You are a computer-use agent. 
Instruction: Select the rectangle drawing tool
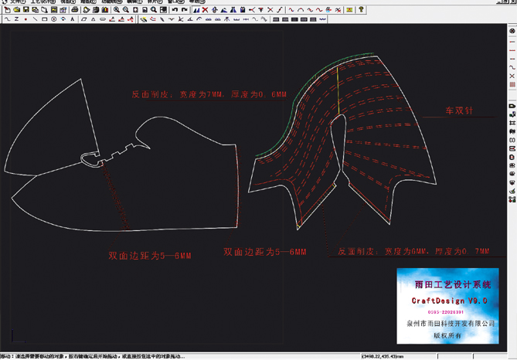pos(45,19)
